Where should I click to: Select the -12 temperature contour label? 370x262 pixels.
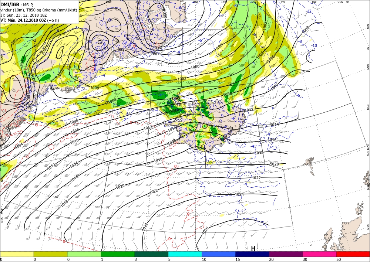[x=309, y=11]
